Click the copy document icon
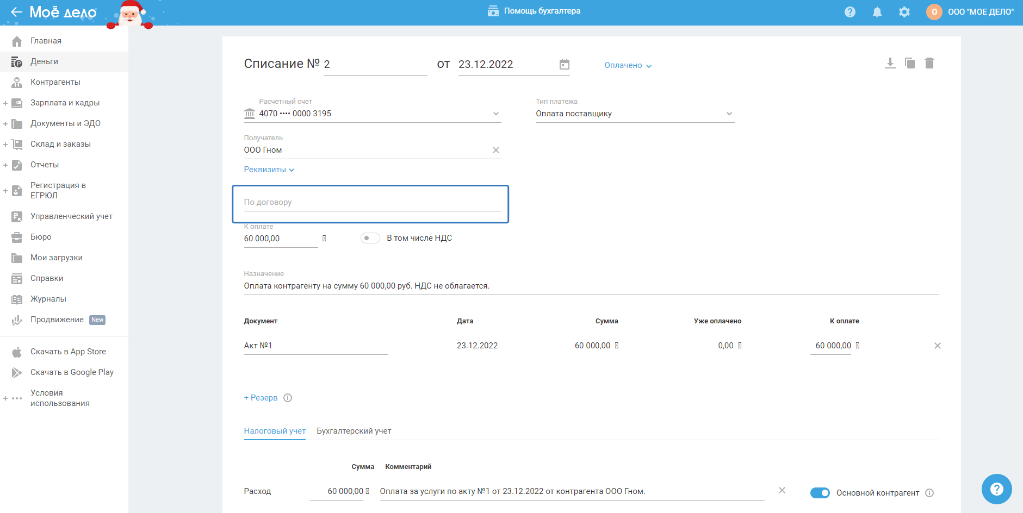 [910, 64]
